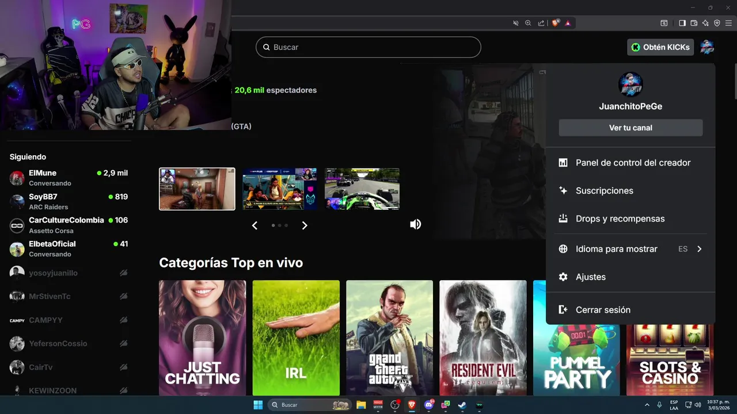
Task: Open File Explorer from the taskbar
Action: pyautogui.click(x=361, y=405)
